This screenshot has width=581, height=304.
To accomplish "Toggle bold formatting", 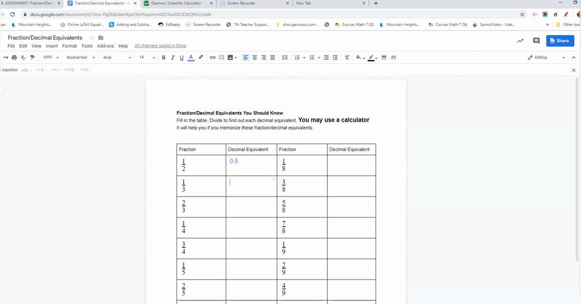I will (x=164, y=58).
